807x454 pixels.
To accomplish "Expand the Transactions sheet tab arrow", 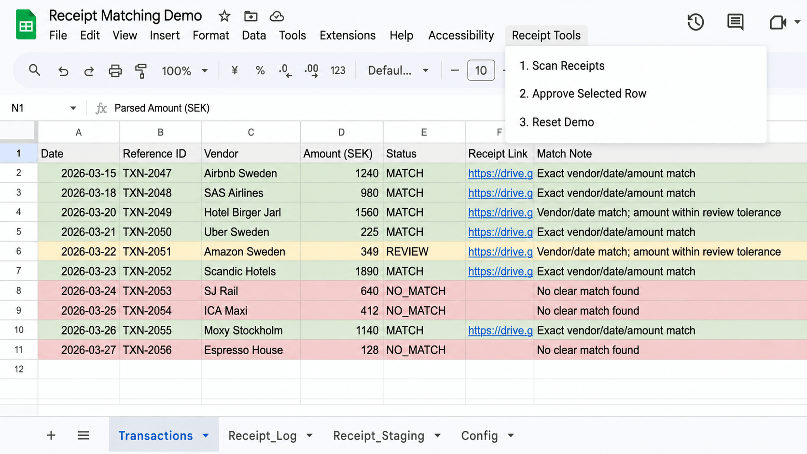I will point(206,436).
